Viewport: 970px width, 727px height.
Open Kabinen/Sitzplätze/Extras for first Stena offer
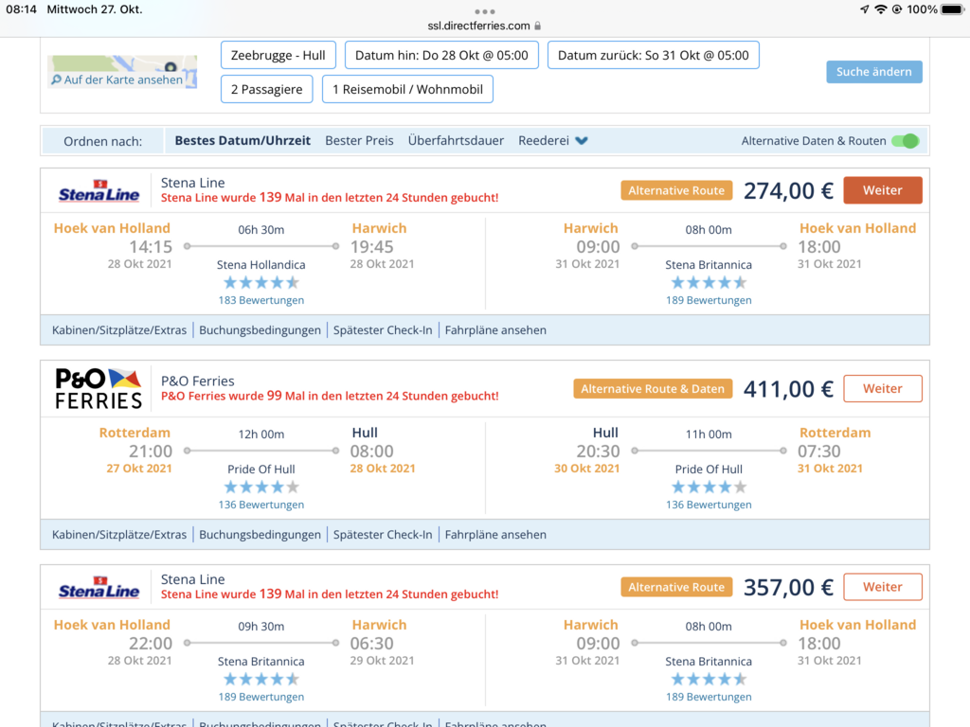coord(119,330)
